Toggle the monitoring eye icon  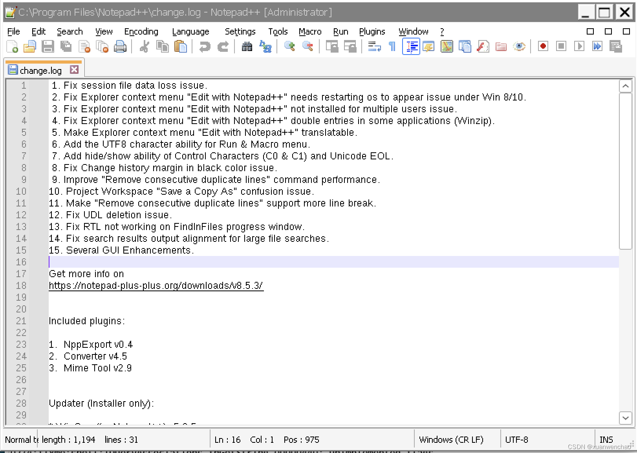(519, 47)
